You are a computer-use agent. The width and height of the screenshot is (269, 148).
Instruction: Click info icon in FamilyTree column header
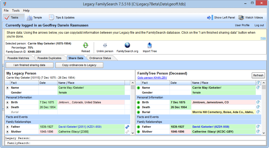point(258,83)
